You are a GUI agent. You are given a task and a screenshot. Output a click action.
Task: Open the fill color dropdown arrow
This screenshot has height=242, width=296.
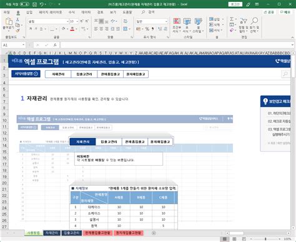(67, 29)
